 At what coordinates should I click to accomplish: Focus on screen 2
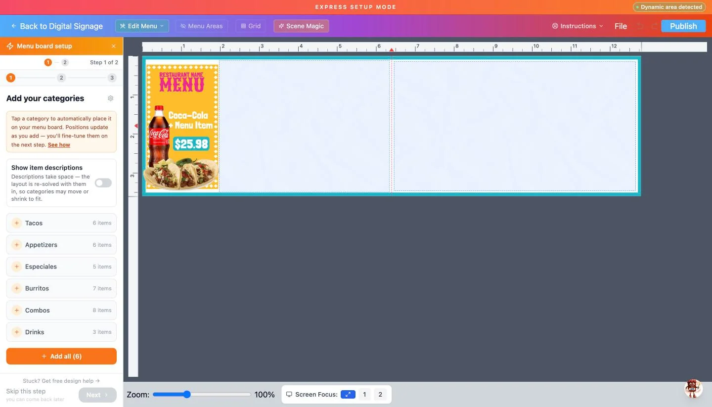380,395
